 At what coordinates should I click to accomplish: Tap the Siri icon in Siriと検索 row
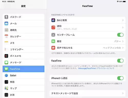pos(53,20)
